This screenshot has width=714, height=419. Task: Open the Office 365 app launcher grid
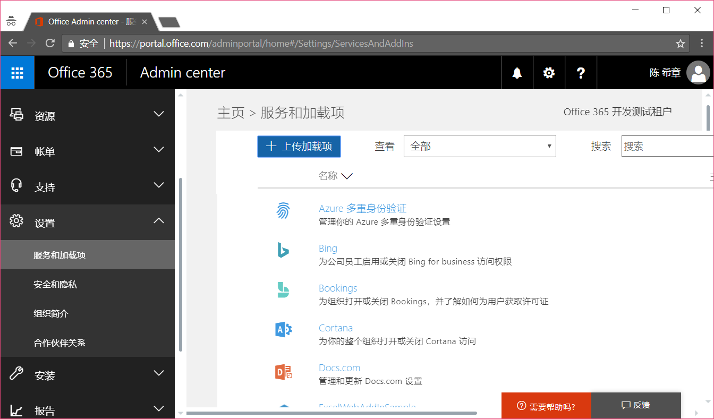click(18, 72)
